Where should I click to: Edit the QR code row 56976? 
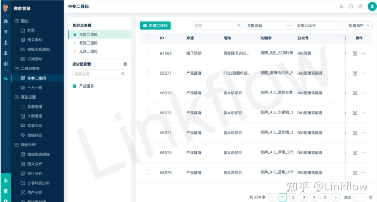click(x=354, y=173)
